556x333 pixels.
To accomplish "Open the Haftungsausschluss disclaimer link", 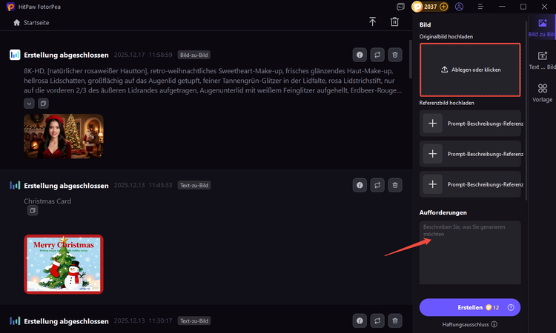I will [x=470, y=324].
